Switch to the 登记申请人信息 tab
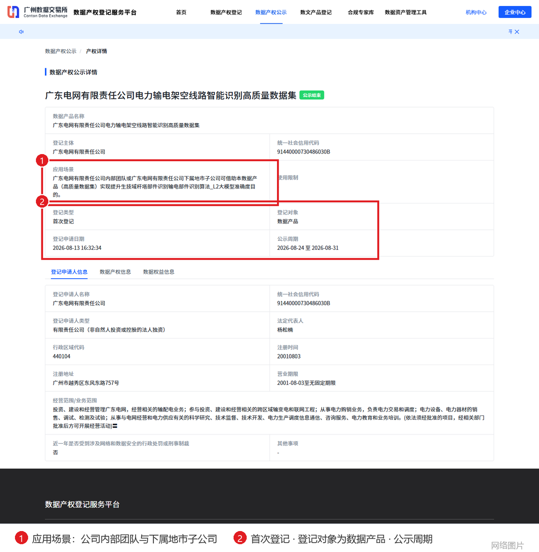539x552 pixels. pyautogui.click(x=69, y=272)
